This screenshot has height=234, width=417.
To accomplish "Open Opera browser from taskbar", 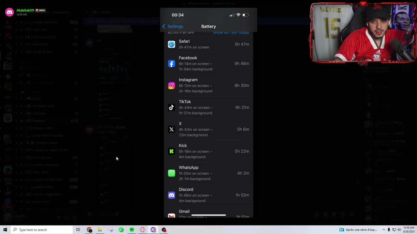I will tap(142, 230).
